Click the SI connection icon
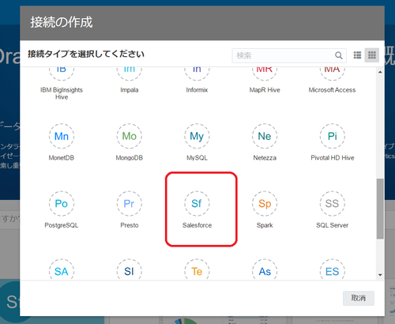The image size is (395, 324). tap(130, 269)
